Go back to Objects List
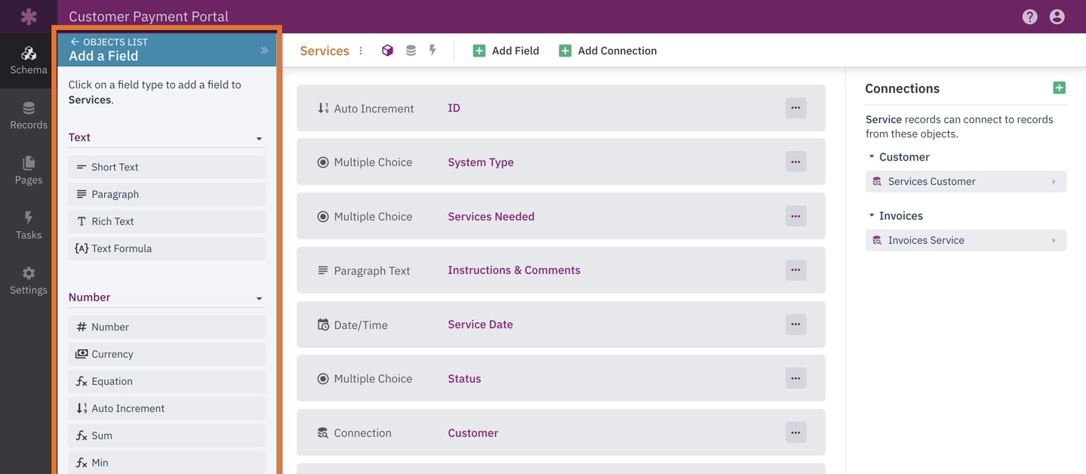Viewport: 1086px width, 474px height. pyautogui.click(x=108, y=42)
